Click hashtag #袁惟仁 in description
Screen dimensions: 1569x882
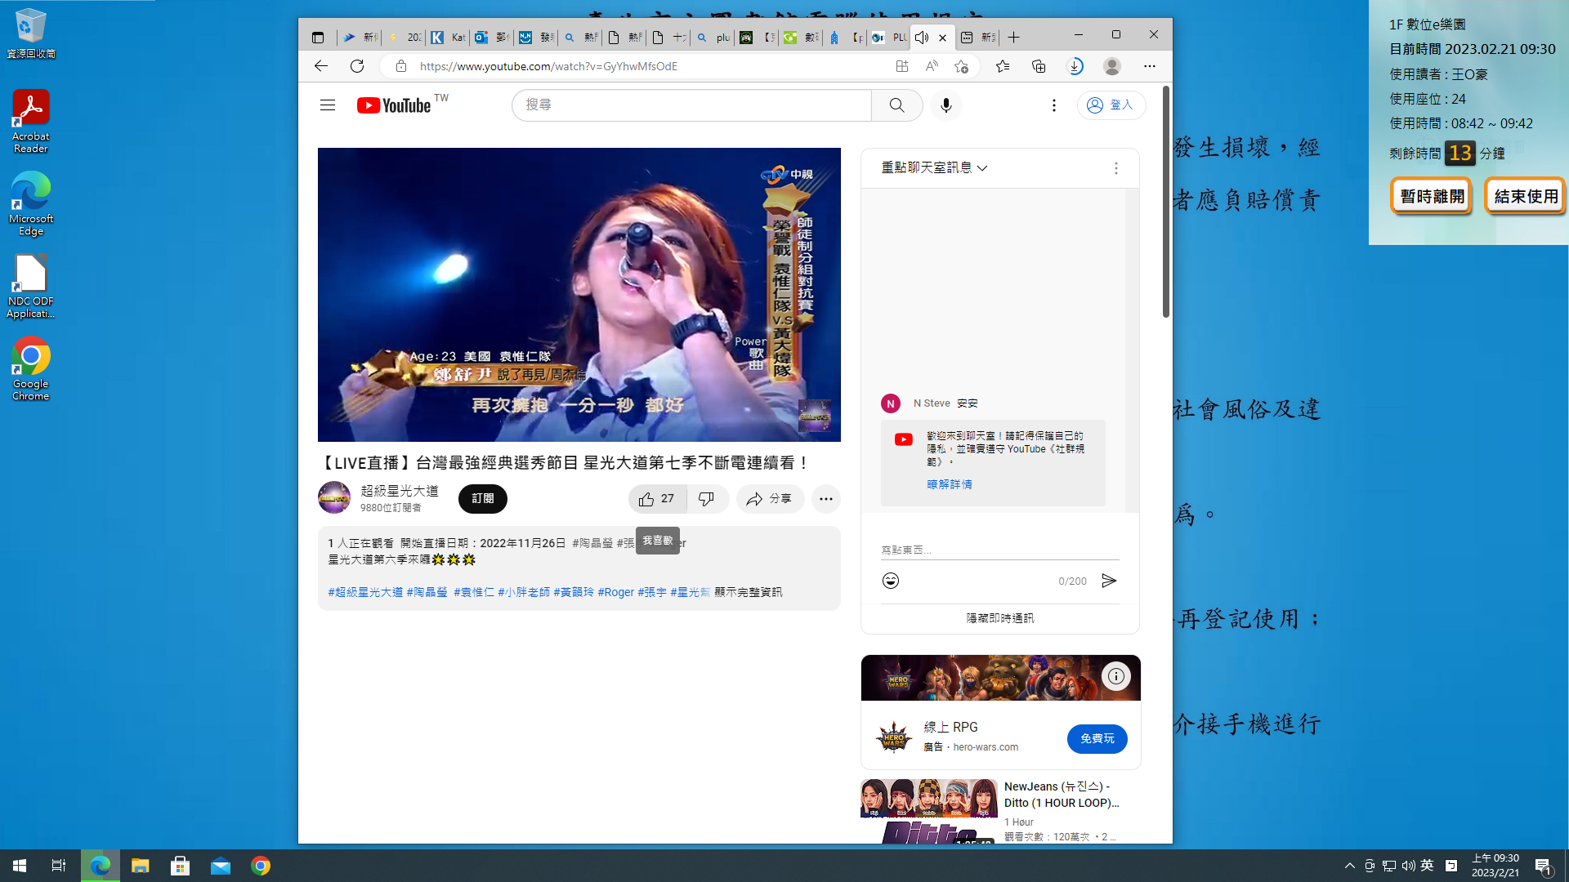[x=474, y=592]
